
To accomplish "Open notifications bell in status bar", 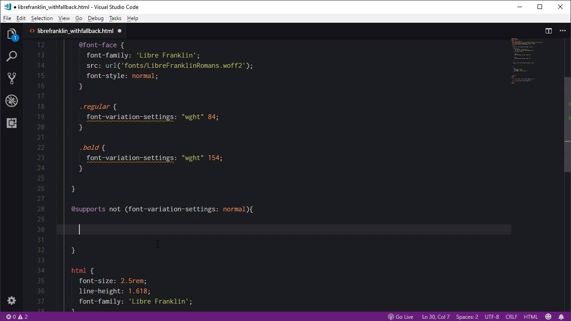I will coord(561,317).
